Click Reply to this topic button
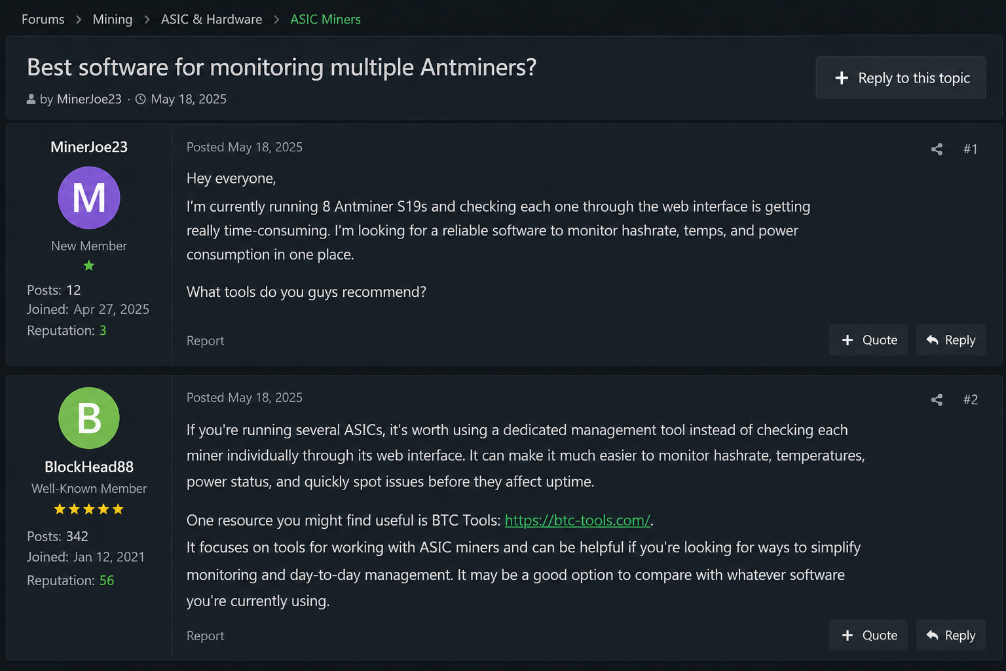The image size is (1006, 671). point(901,78)
